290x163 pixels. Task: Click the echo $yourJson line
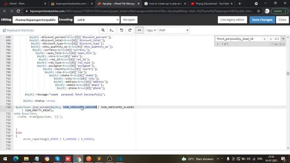tap(25, 114)
